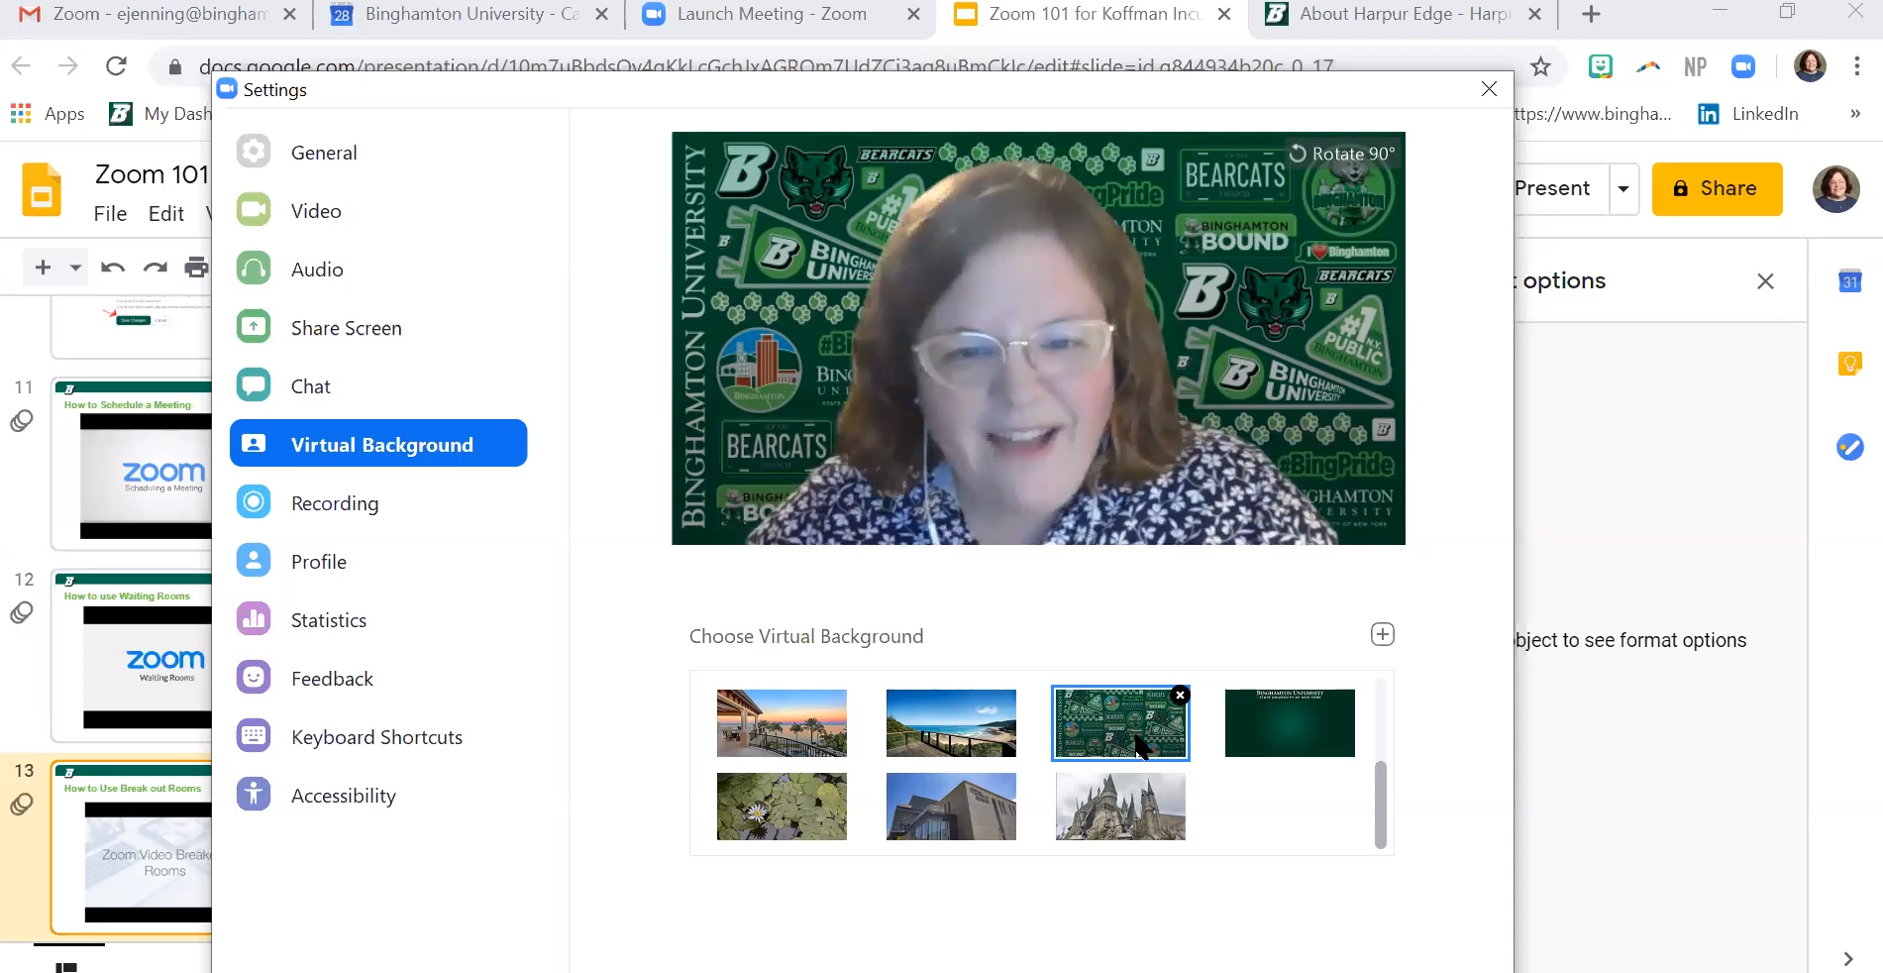
Task: Click Present button in Google Slides
Action: (1551, 188)
